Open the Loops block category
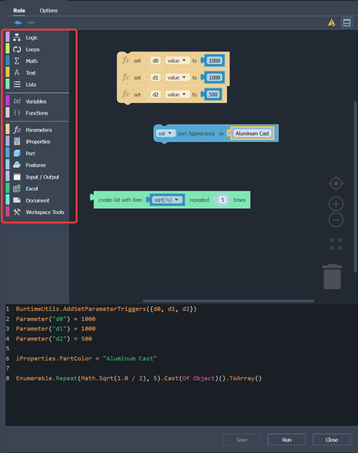This screenshot has width=358, height=453. (37, 49)
